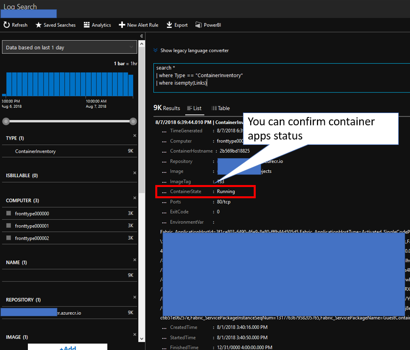Open options for CreatedTime field
This screenshot has width=410, height=350.
164,328
